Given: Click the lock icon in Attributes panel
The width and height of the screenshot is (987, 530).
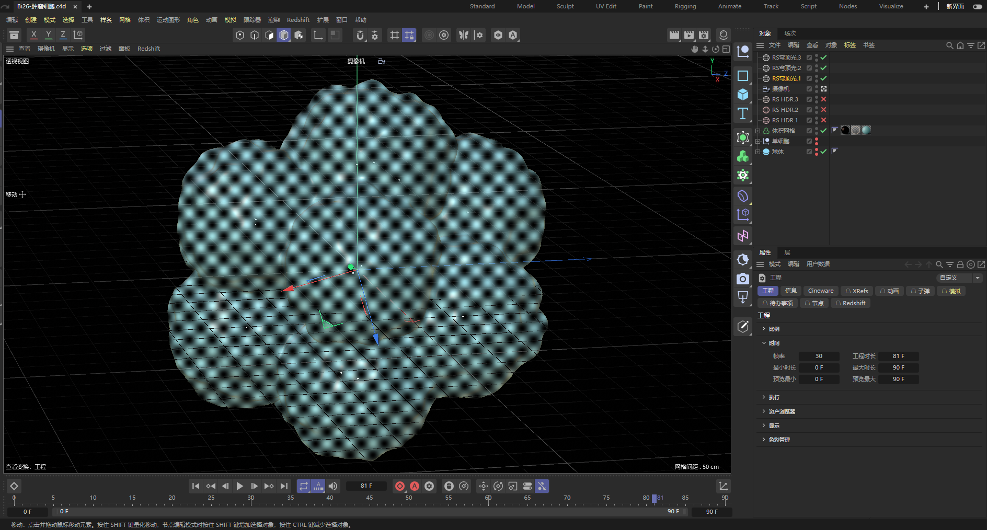Looking at the screenshot, I should click(960, 264).
